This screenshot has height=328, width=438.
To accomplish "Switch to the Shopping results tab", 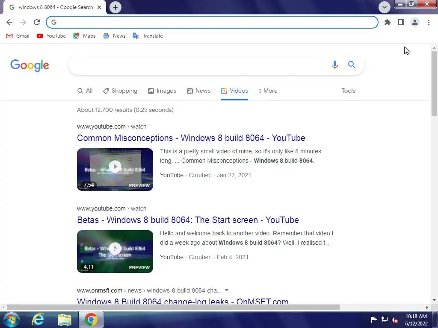I will coord(120,91).
